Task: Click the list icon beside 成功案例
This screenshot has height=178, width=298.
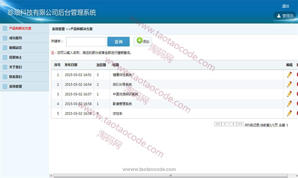Action: (x=5, y=38)
